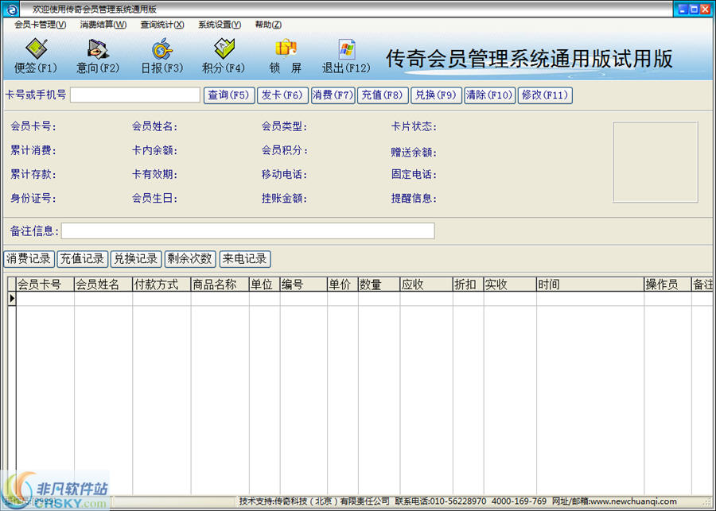Select the 单价 column header
This screenshot has width=716, height=511.
coord(342,285)
